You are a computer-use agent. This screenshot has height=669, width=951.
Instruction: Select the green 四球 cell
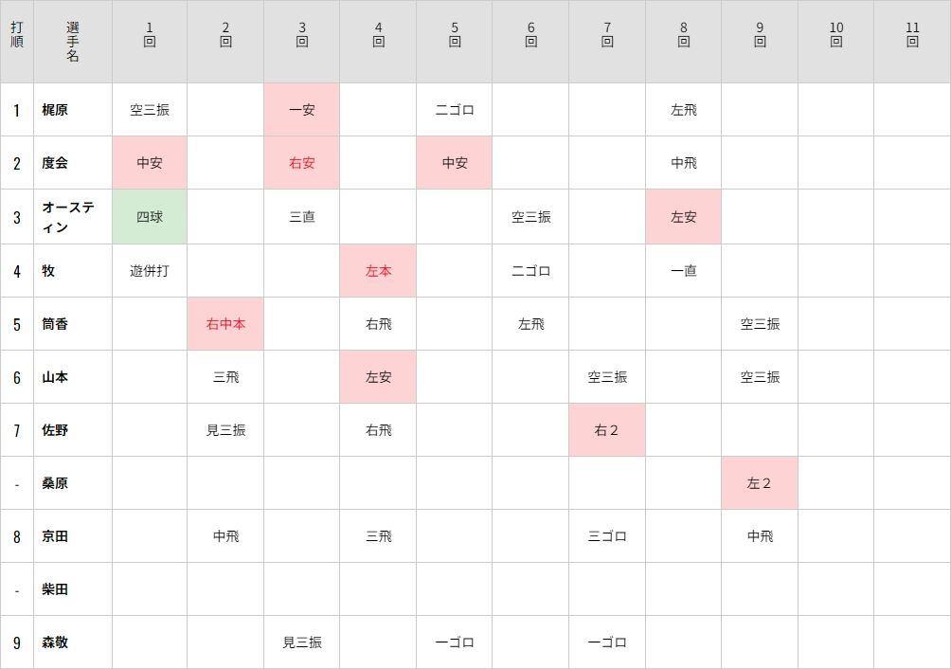pyautogui.click(x=150, y=217)
